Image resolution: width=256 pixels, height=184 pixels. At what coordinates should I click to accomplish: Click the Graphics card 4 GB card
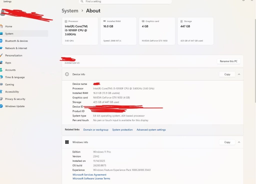(x=157, y=31)
